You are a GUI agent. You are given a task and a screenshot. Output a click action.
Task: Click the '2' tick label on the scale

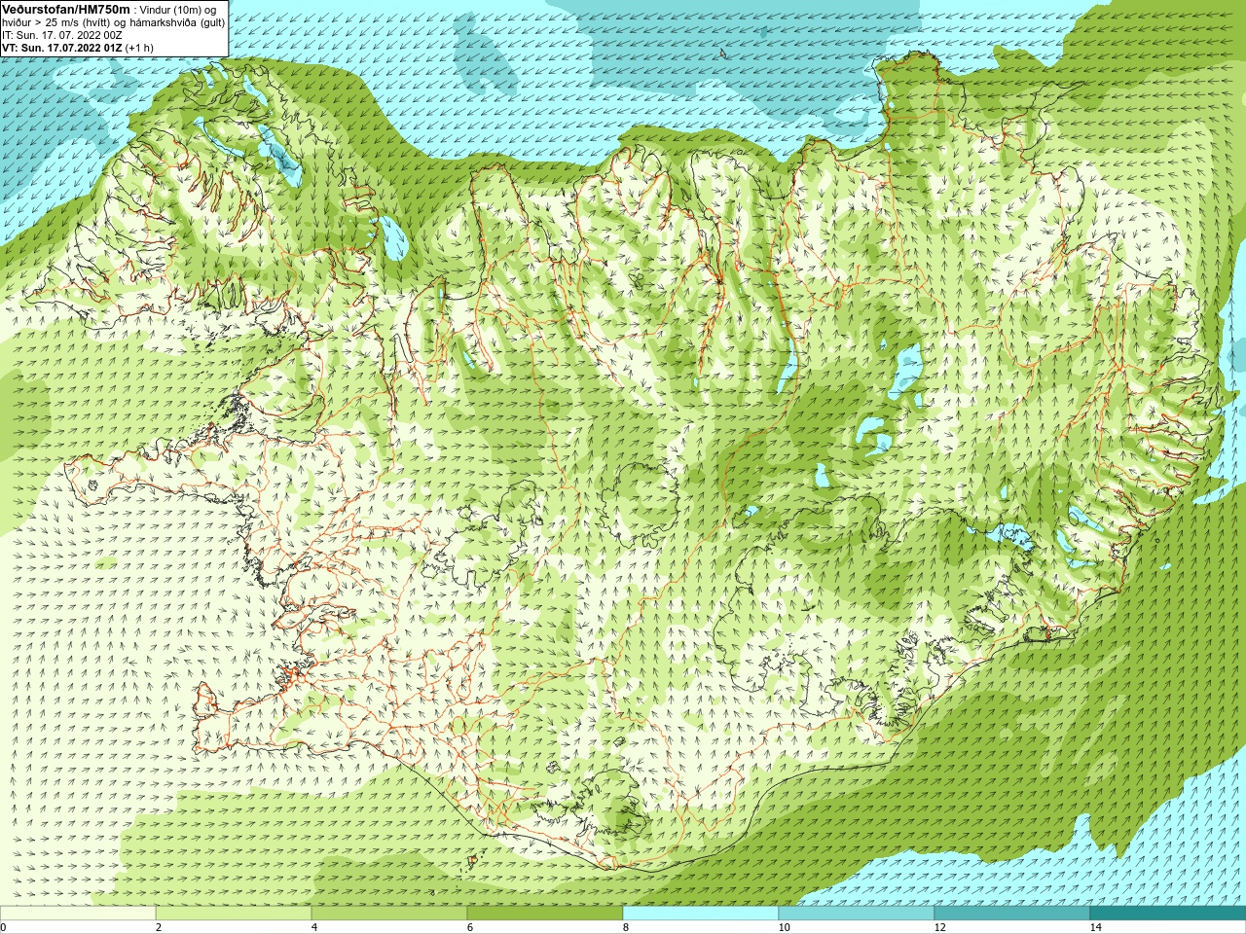click(159, 927)
